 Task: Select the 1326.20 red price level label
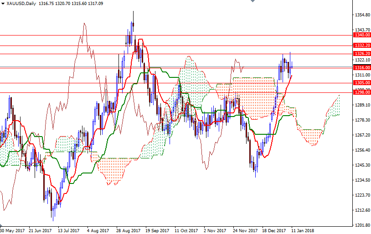pos(361,54)
